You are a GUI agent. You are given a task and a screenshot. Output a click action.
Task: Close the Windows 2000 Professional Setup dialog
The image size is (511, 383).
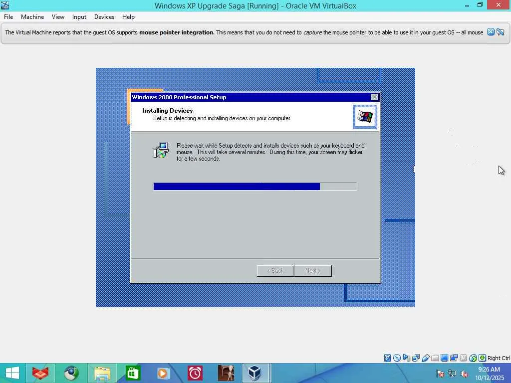pos(374,97)
